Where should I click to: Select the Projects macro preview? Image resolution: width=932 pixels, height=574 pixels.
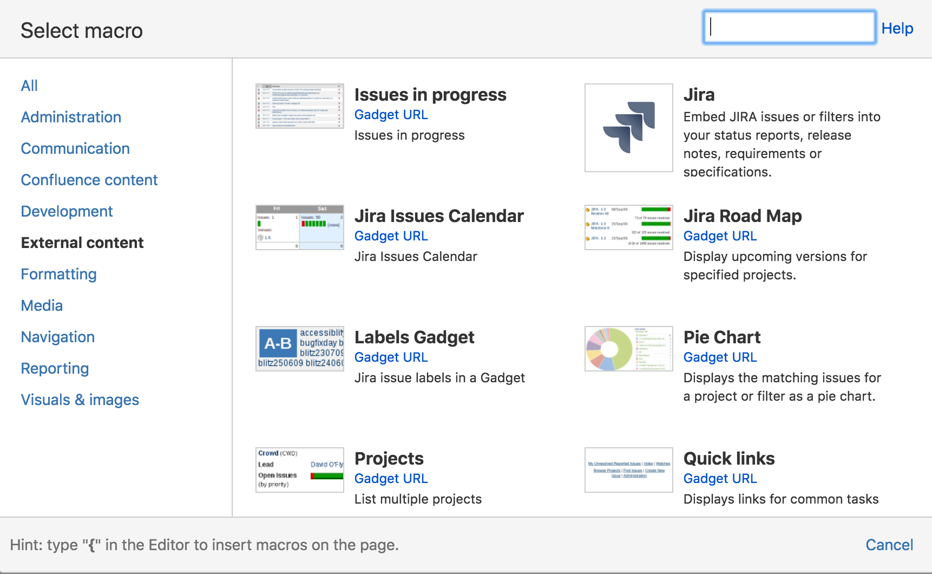pos(299,469)
